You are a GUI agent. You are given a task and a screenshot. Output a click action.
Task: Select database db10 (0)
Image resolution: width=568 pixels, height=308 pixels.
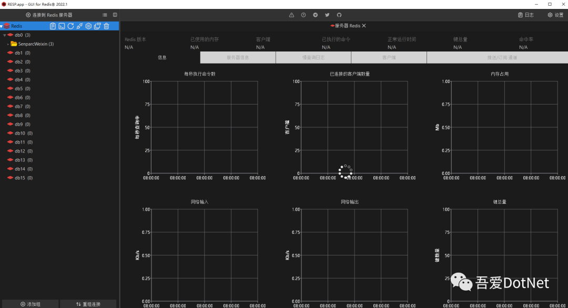pyautogui.click(x=24, y=133)
